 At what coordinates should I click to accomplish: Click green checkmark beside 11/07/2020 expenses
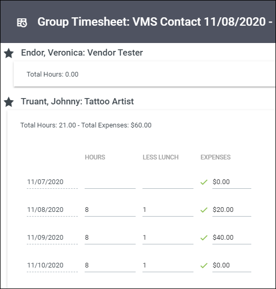(x=204, y=182)
